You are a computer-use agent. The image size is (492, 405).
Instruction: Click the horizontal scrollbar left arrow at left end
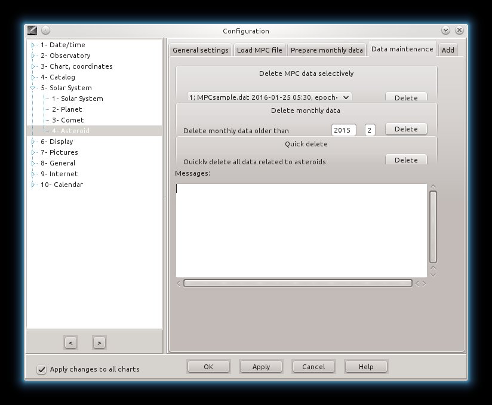179,284
